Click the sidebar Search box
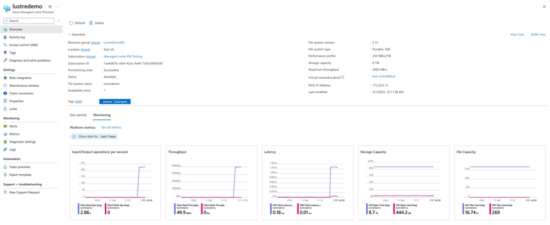This screenshot has width=550, height=225. [29, 21]
